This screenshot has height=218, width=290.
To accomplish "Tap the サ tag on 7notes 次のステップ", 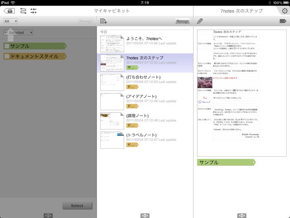I will point(132,68).
